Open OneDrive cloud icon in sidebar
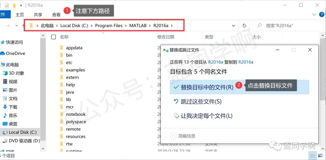The height and width of the screenshot is (160, 326). coord(2,53)
